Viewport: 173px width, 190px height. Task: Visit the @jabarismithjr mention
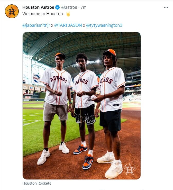point(36,25)
